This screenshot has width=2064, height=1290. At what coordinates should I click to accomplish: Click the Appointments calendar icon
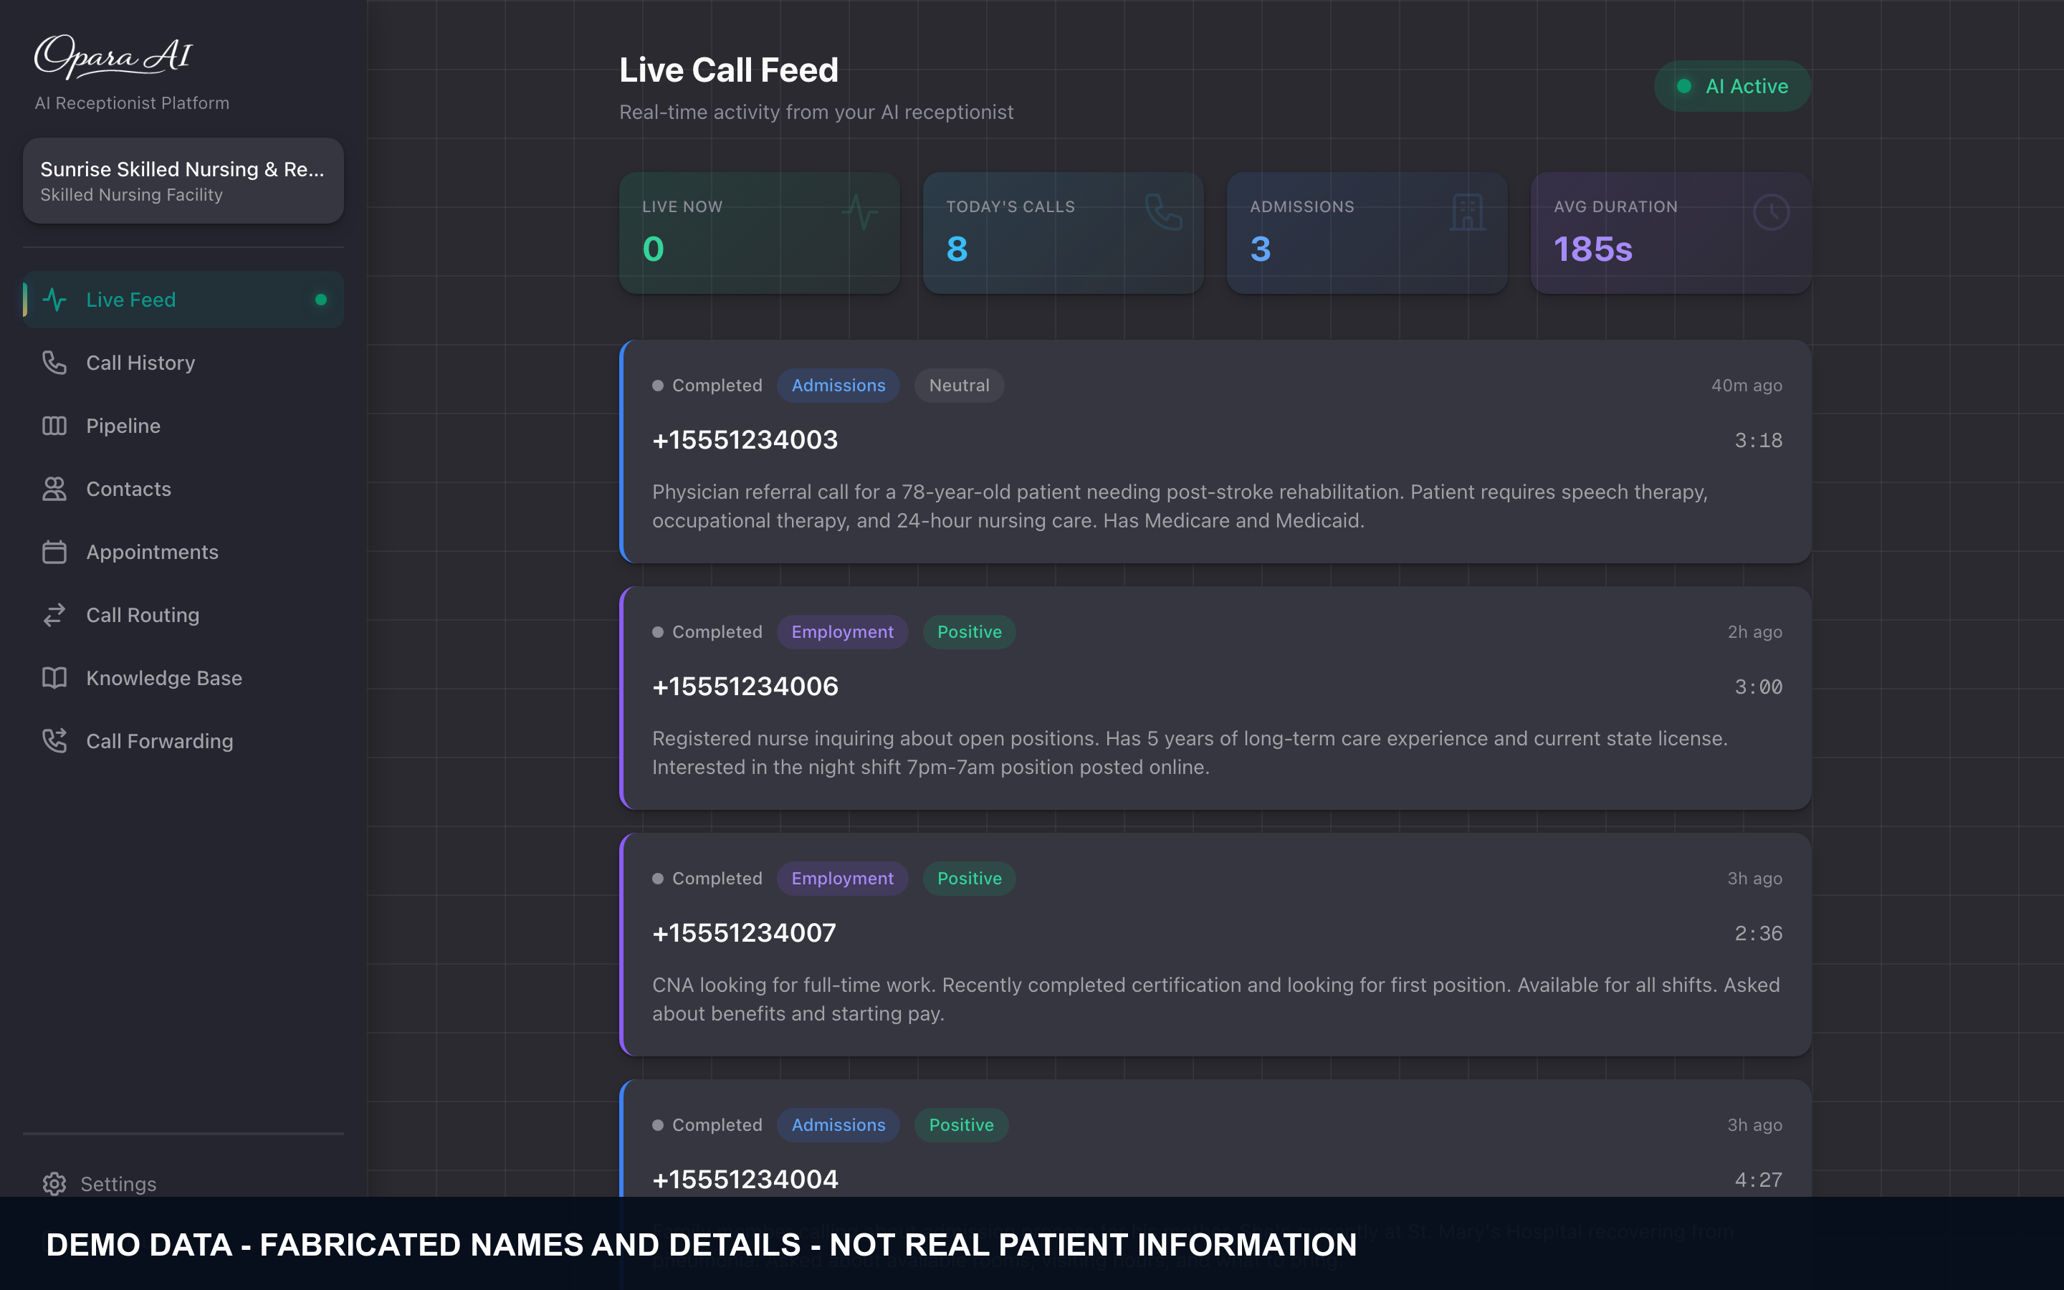point(54,552)
